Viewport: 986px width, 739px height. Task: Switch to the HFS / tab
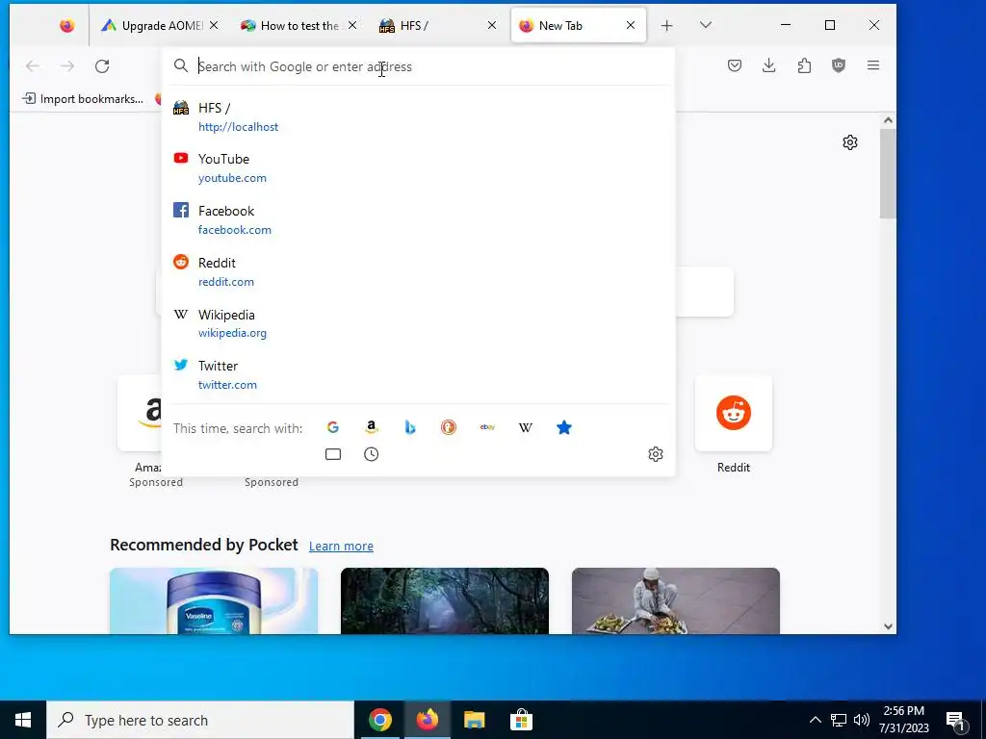click(x=431, y=26)
